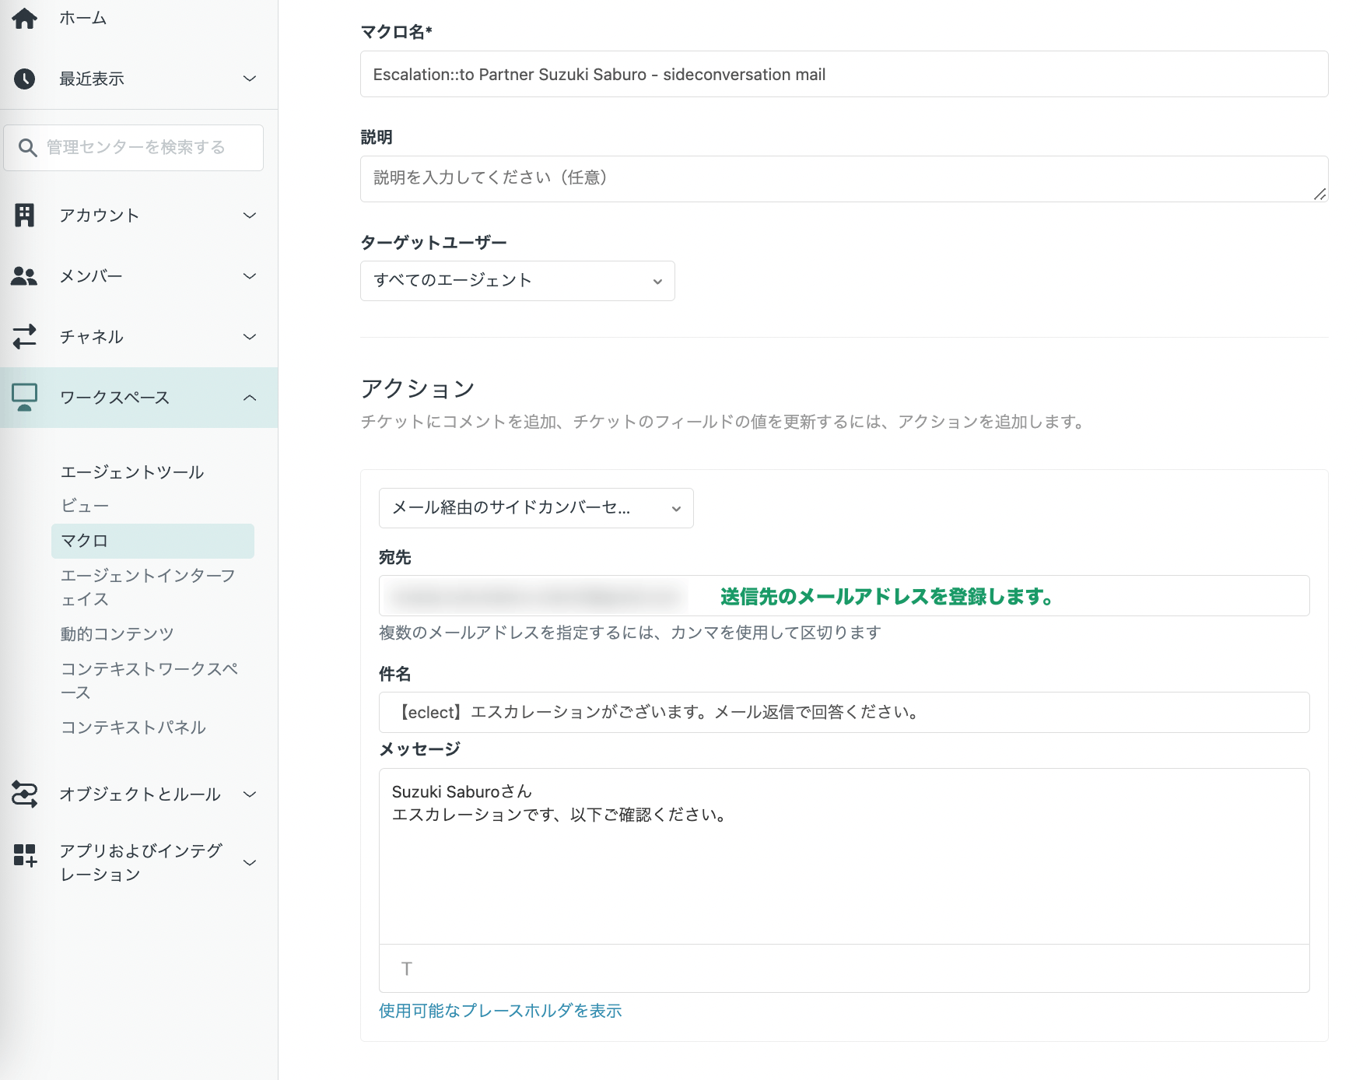The width and height of the screenshot is (1363, 1080).
Task: Click the マクロ名 input field
Action: click(844, 74)
